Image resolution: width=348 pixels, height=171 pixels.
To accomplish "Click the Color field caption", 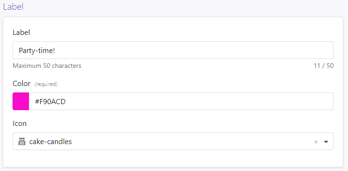I will pos(21,83).
